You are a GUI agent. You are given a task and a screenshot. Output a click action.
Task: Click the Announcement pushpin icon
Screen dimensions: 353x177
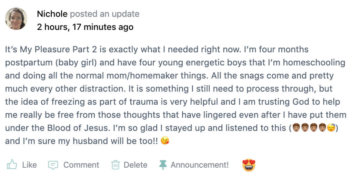(163, 165)
